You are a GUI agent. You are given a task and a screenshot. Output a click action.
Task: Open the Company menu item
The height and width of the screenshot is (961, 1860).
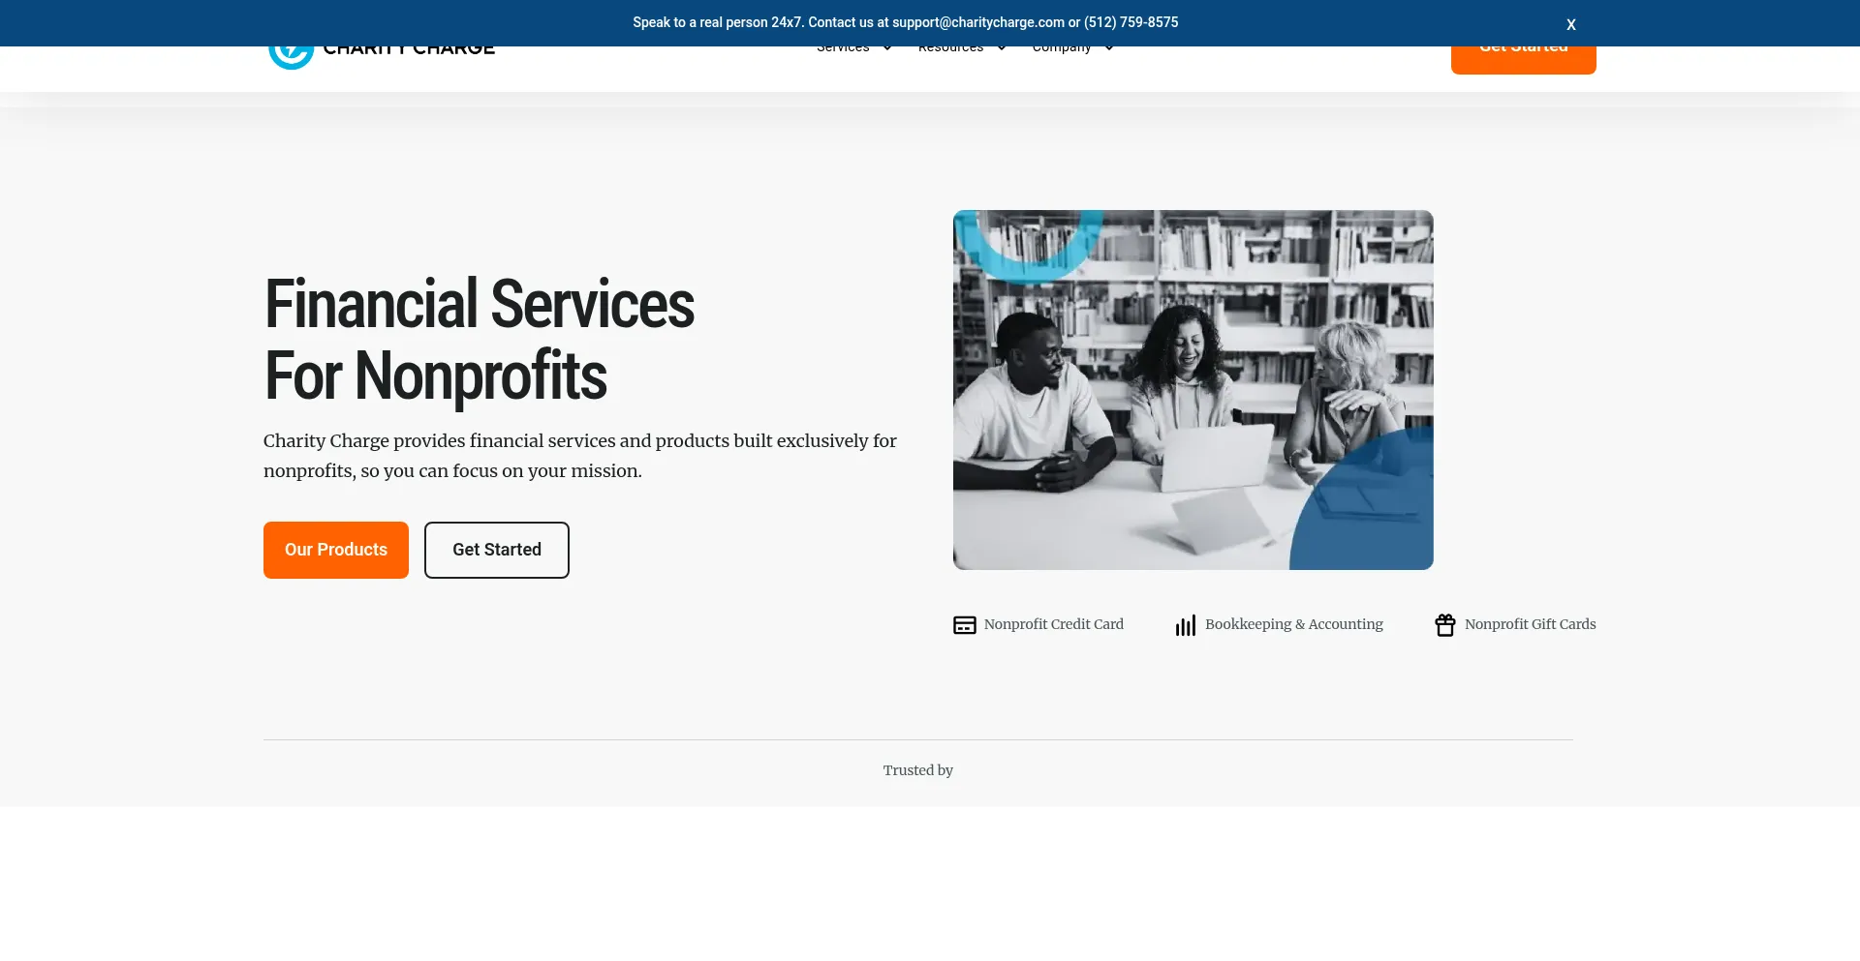(x=1061, y=48)
